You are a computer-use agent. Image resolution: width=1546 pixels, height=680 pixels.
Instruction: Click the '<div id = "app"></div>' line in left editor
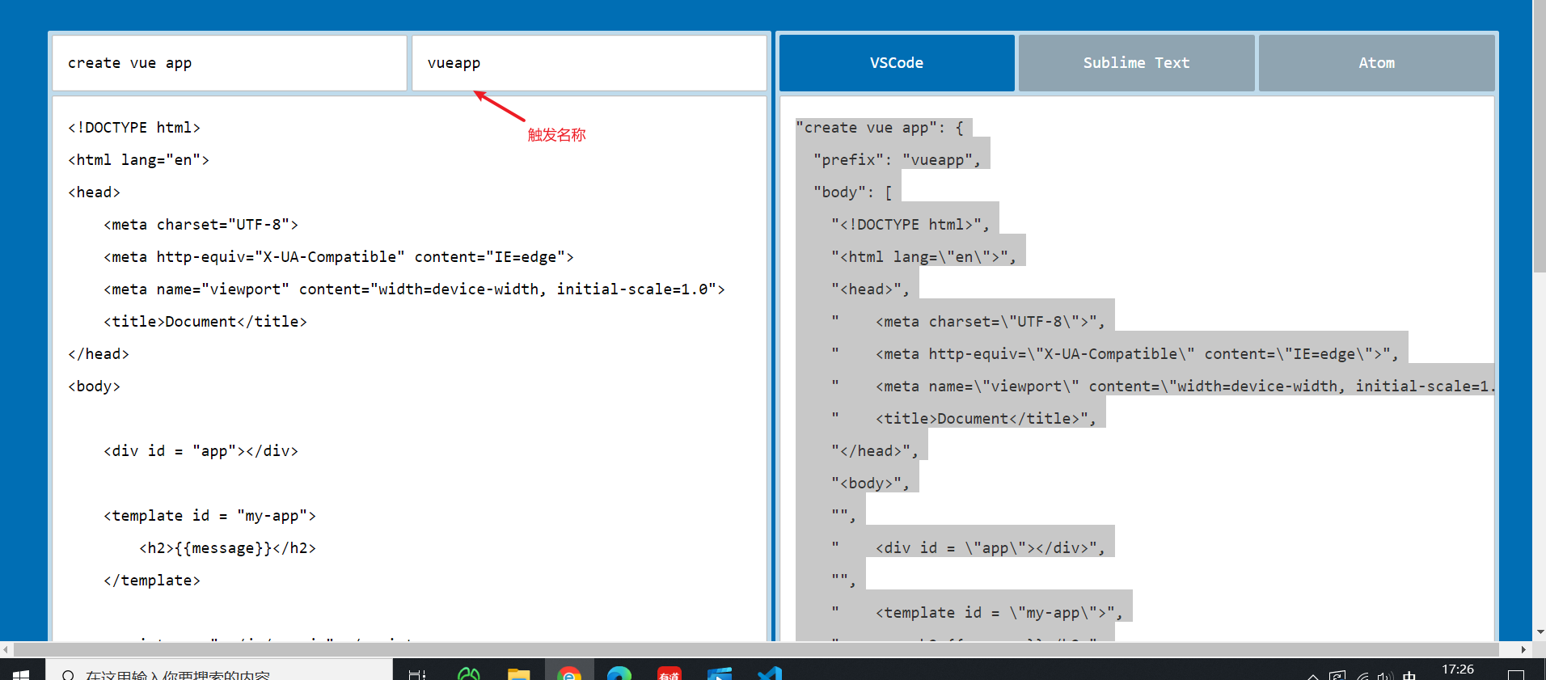coord(201,451)
